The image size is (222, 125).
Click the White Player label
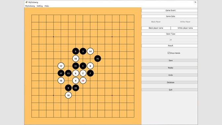click(x=185, y=22)
